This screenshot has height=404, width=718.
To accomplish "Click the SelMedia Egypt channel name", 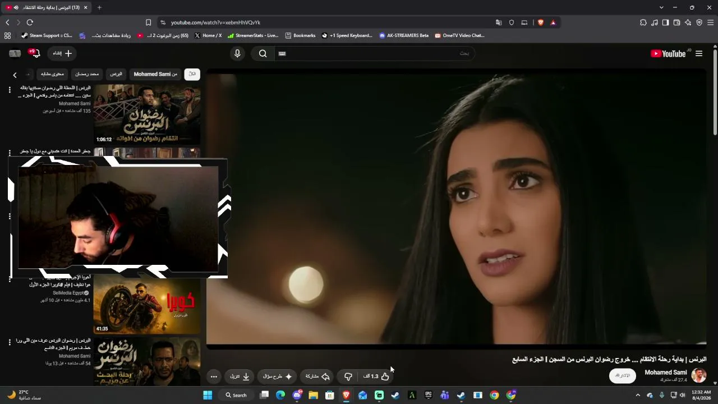I will [x=68, y=293].
